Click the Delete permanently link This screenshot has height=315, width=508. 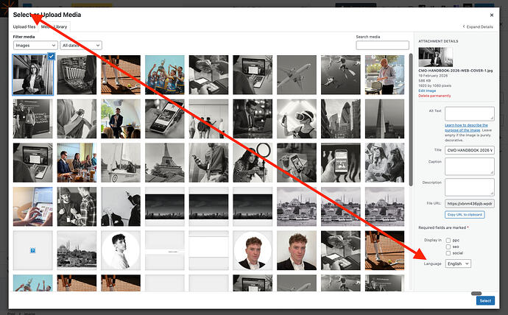[x=434, y=96]
